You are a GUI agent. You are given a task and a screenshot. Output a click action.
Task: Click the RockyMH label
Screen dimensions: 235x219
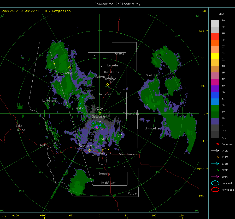click(69, 73)
